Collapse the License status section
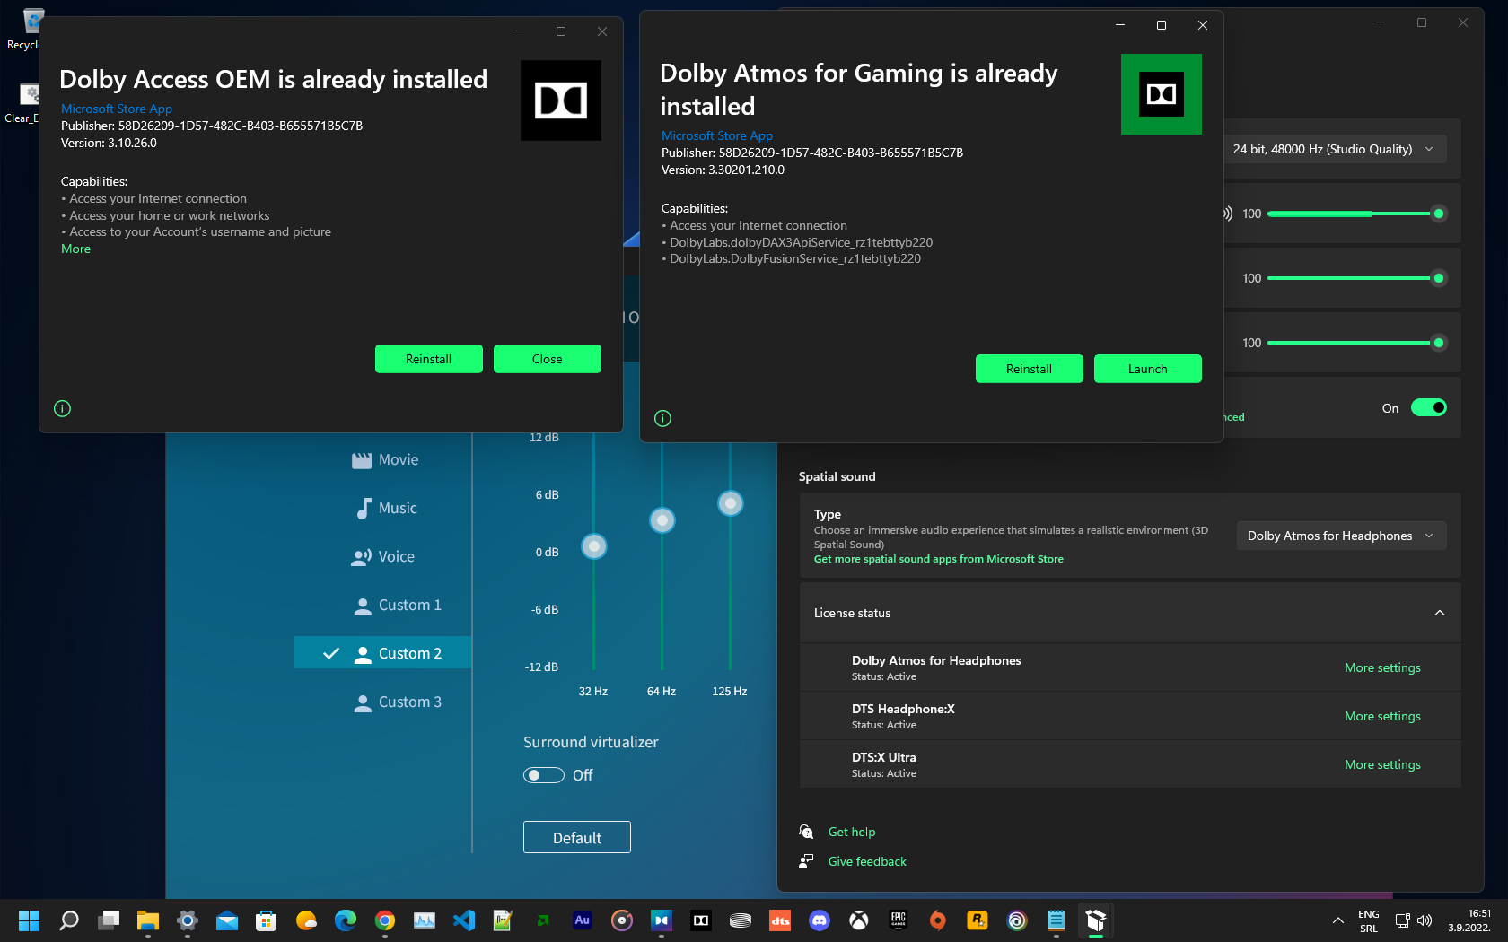This screenshot has width=1508, height=942. click(x=1440, y=614)
